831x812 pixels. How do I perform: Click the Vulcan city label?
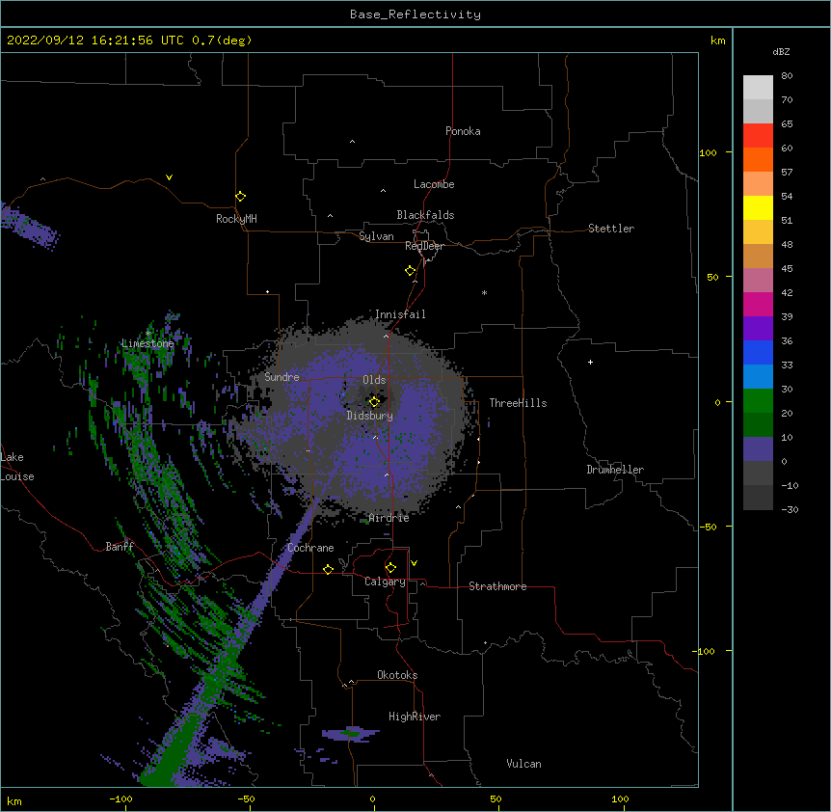[523, 764]
